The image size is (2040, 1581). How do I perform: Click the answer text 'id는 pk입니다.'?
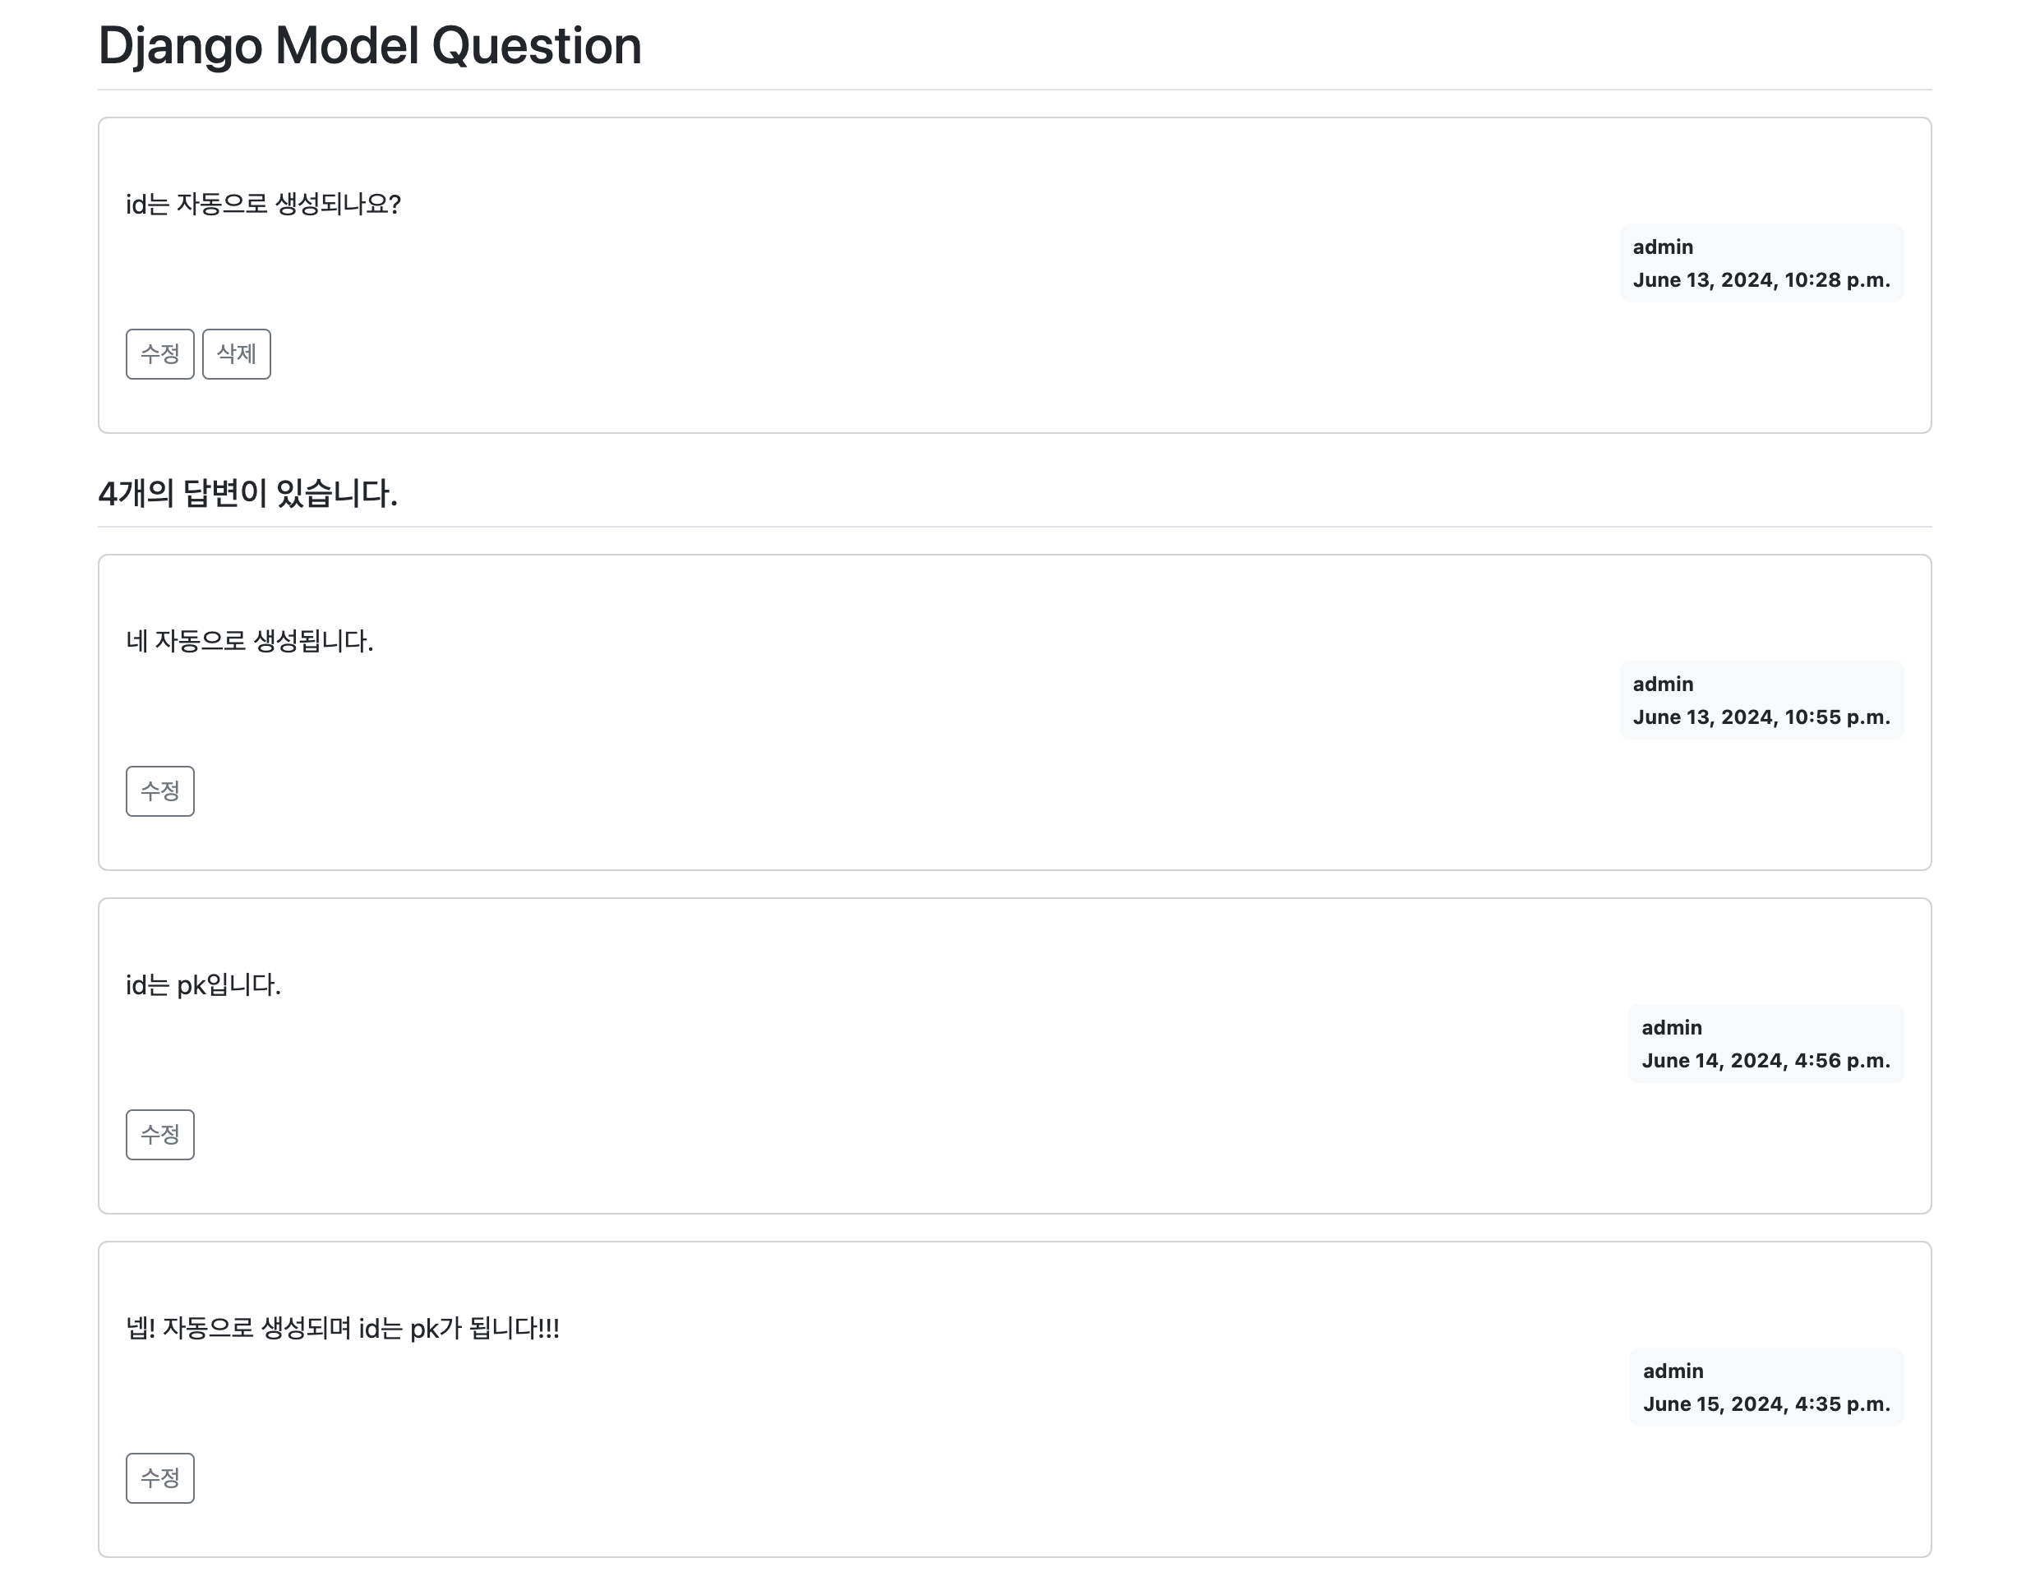coord(206,985)
